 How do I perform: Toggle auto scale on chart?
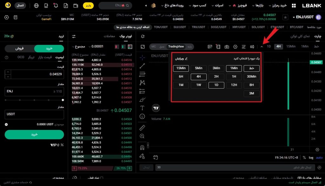point(319,158)
